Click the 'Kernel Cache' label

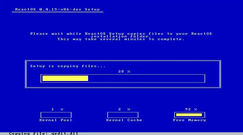click(x=124, y=120)
